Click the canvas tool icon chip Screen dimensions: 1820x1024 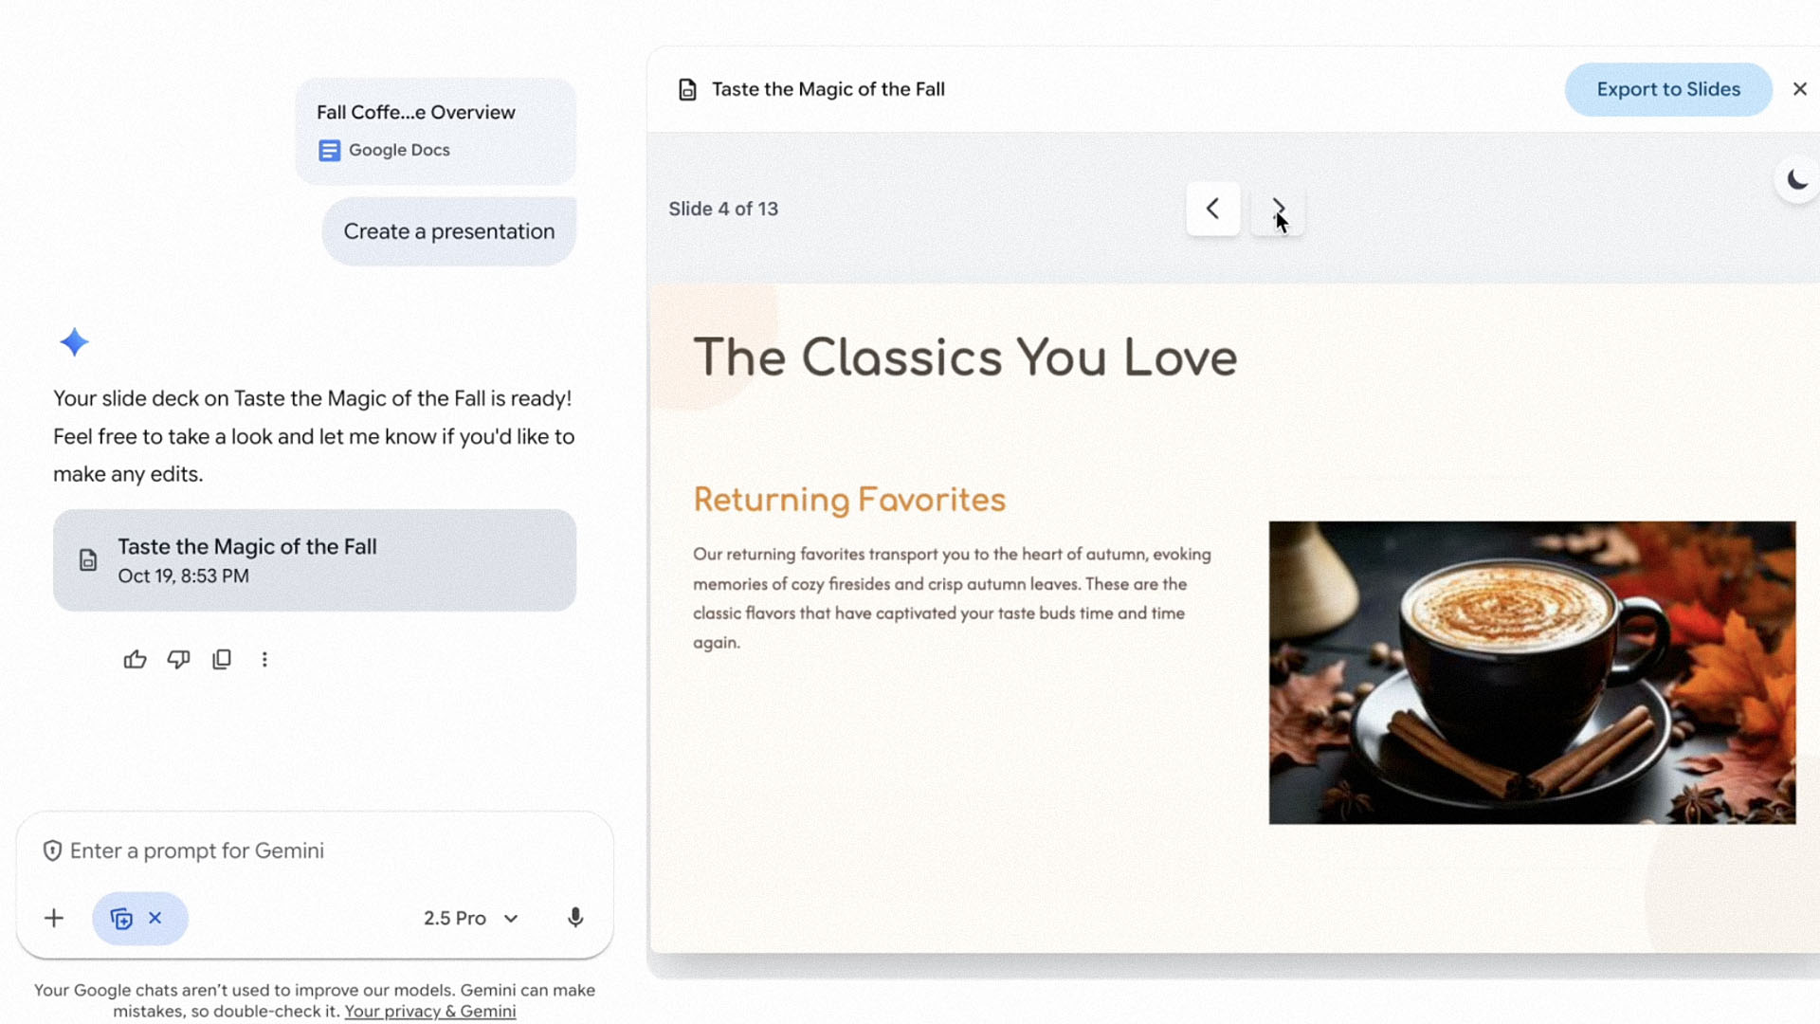121,918
